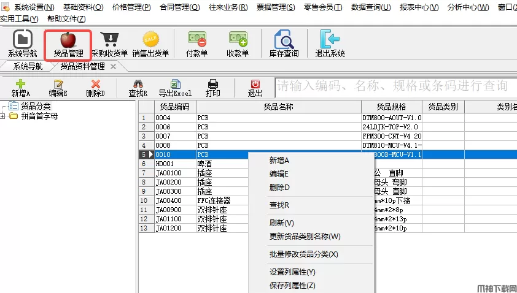Click the 货品类别 column header
Screen dimensions: 517x293
(443, 107)
